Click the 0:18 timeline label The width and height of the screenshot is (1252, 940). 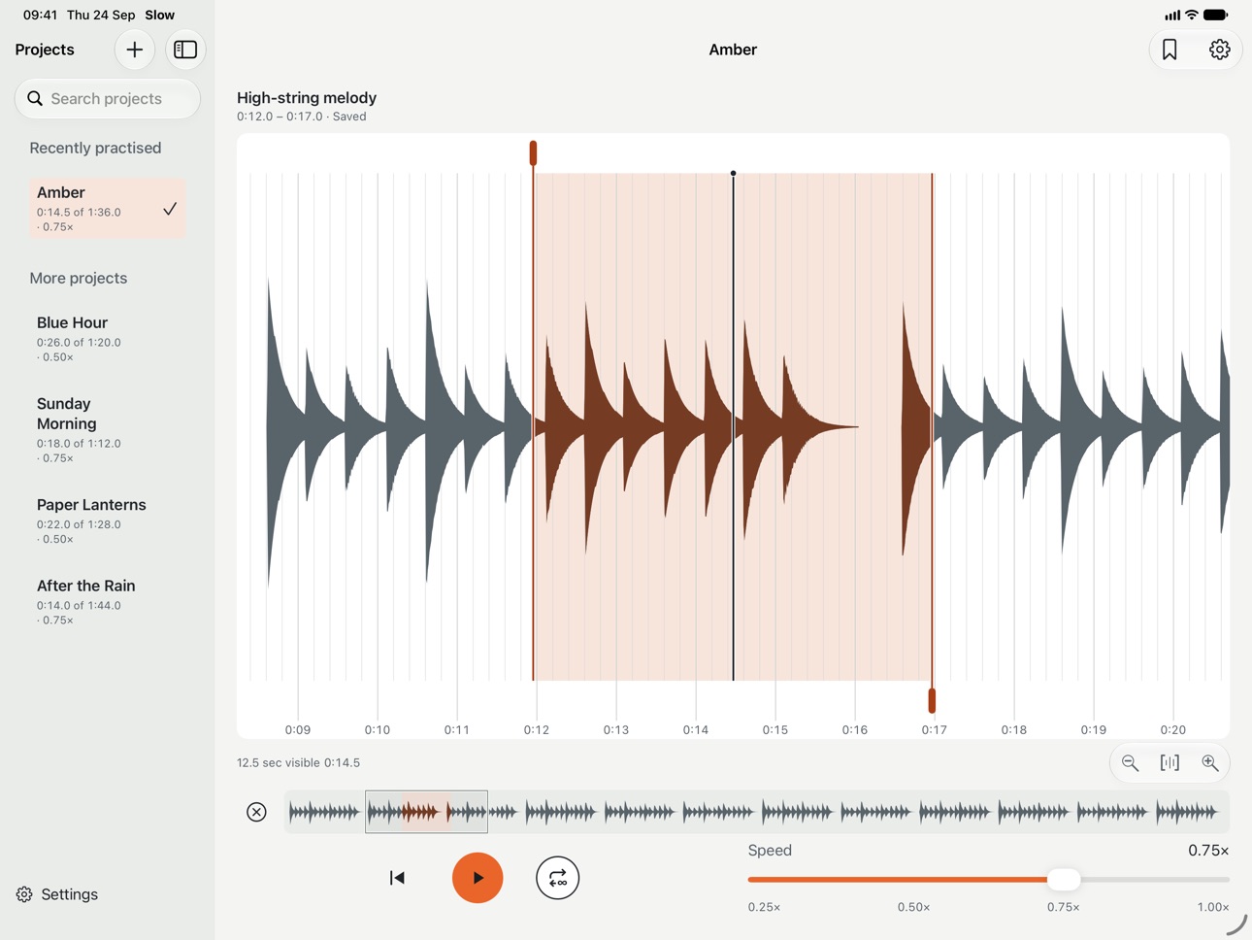(x=1013, y=729)
